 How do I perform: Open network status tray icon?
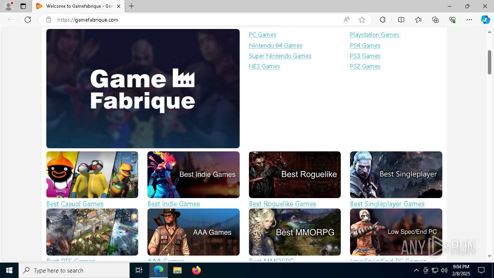(x=435, y=270)
